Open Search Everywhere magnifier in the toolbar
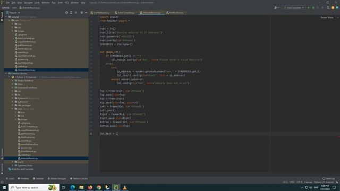 point(328,7)
